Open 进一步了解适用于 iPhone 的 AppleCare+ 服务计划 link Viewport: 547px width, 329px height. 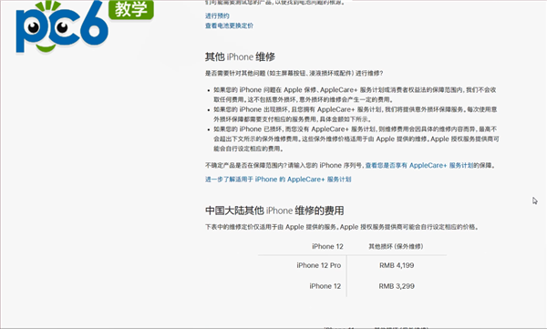pos(278,180)
